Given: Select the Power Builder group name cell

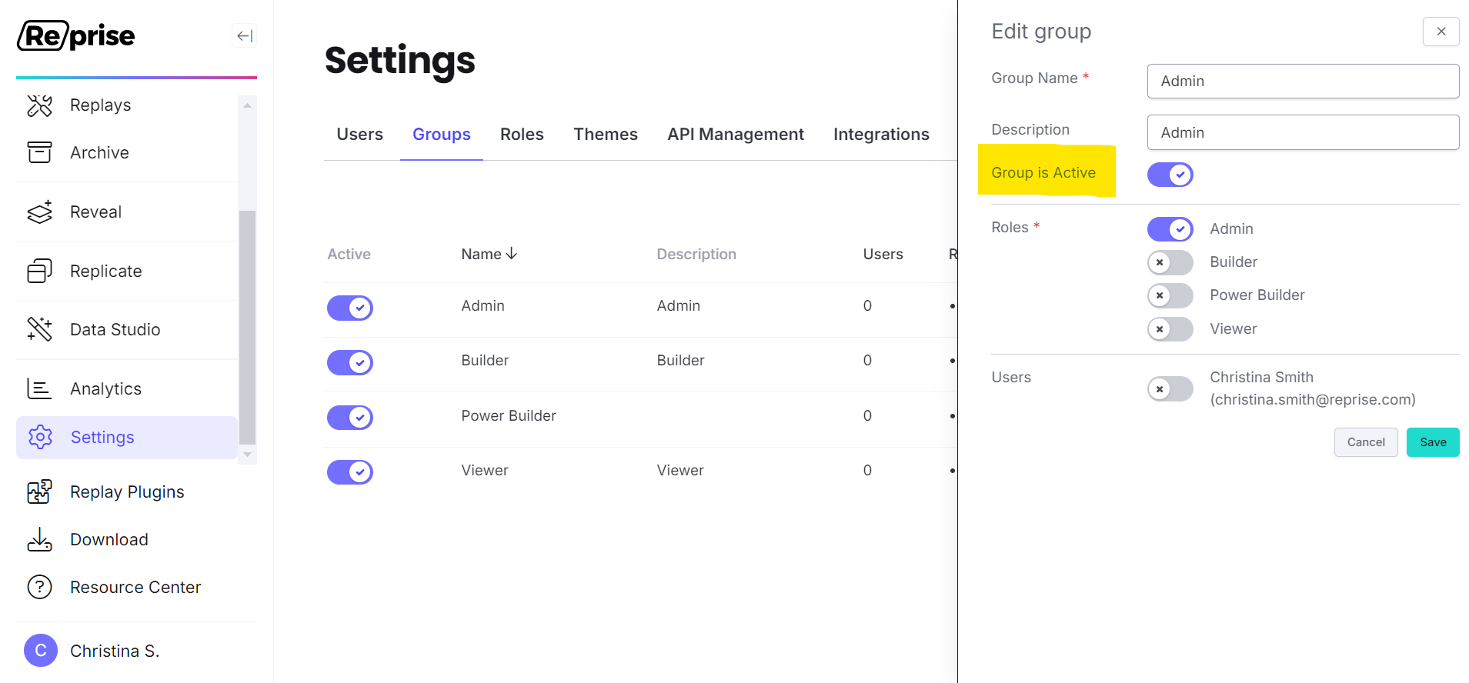Looking at the screenshot, I should coord(508,415).
